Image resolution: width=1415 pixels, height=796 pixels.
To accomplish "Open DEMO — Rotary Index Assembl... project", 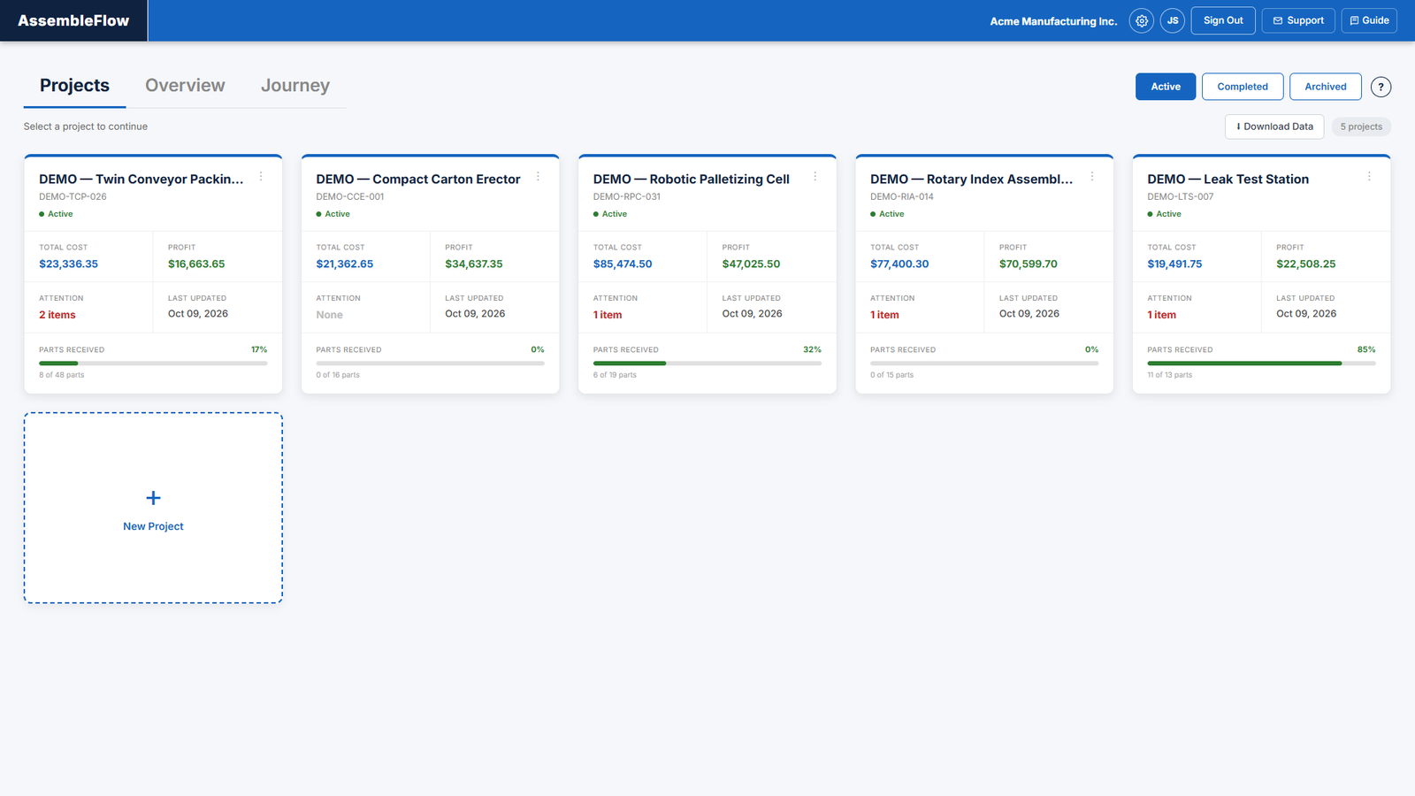I will 971,179.
